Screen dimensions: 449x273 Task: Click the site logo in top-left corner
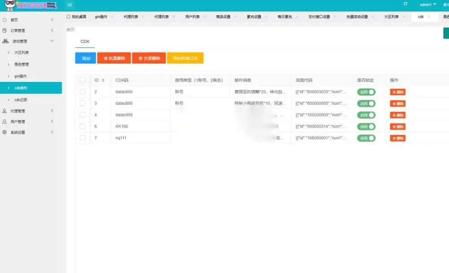click(31, 5)
